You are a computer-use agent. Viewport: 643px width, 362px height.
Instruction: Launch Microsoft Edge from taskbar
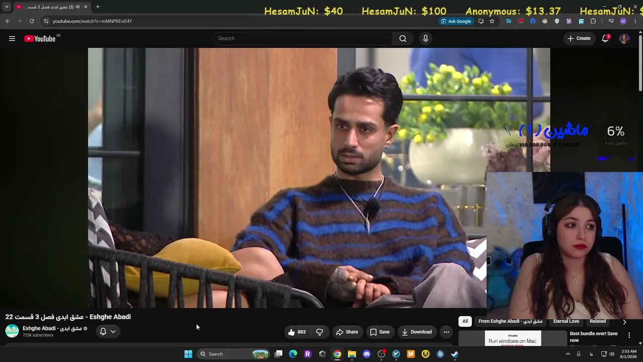[293, 354]
